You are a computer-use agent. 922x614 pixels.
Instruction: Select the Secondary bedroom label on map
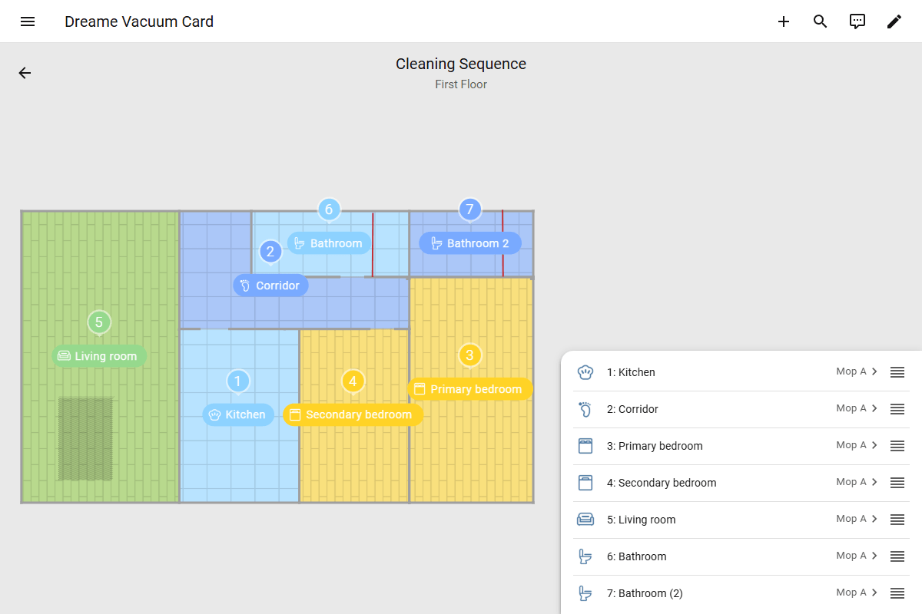(x=353, y=414)
